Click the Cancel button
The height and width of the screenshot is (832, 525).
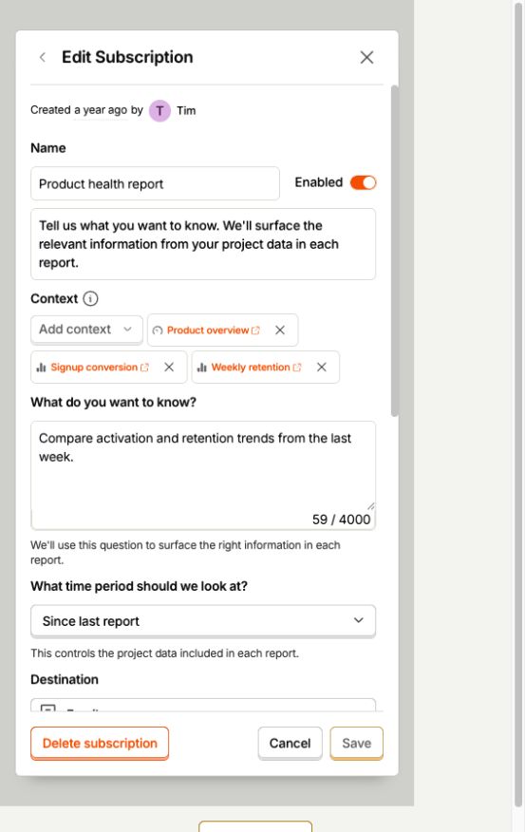point(290,743)
